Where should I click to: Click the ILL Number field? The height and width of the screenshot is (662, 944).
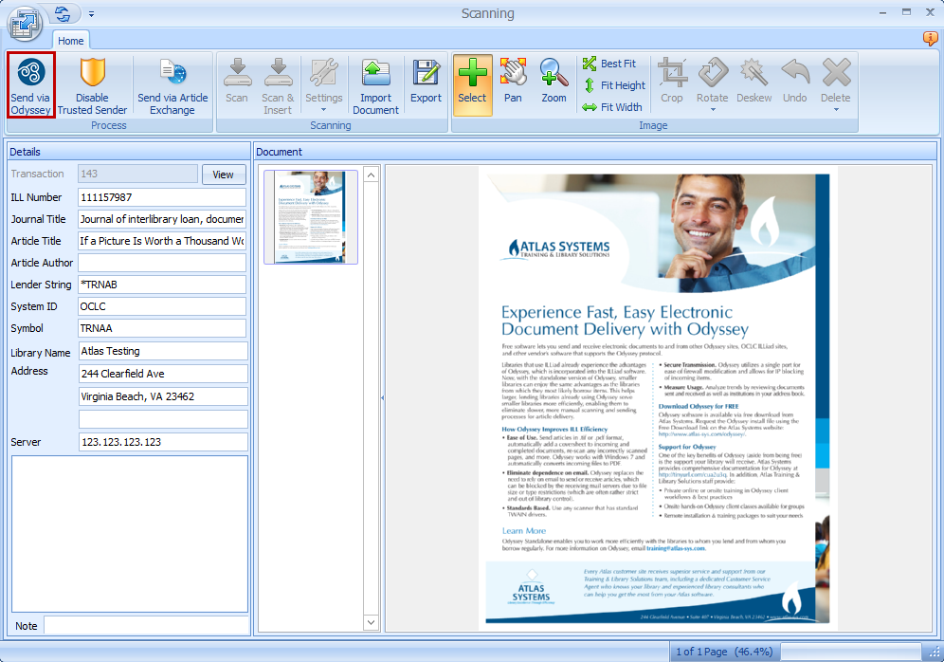tap(161, 197)
